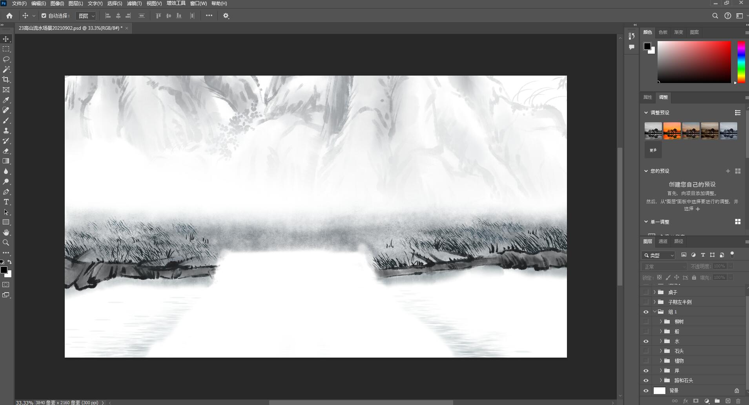
Task: Add a layer mask using the mask icon
Action: pyautogui.click(x=696, y=401)
